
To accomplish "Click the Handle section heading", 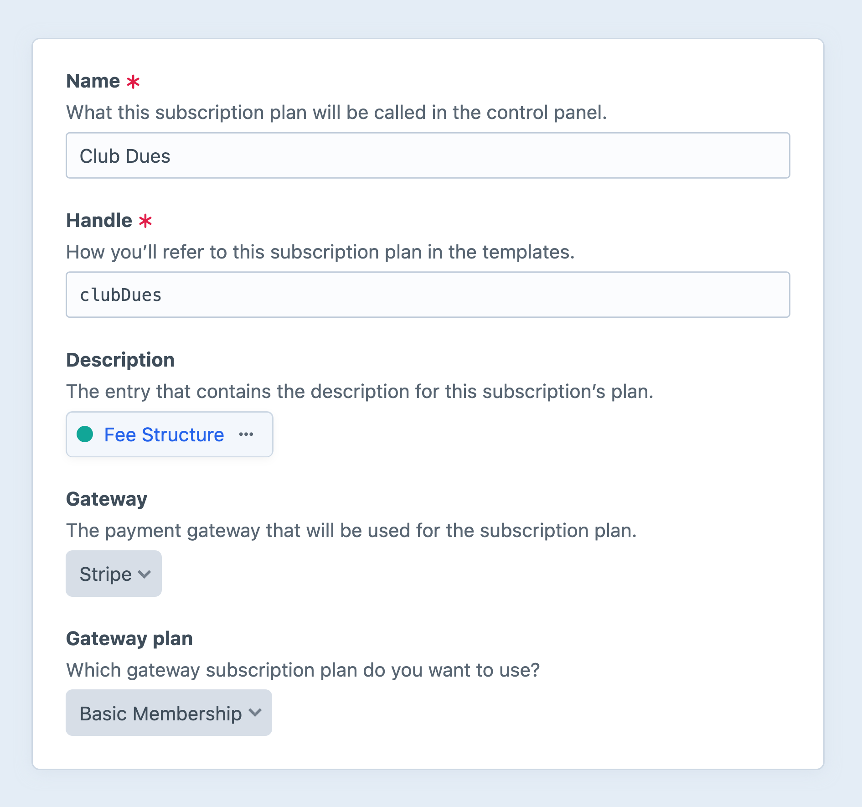I will (x=99, y=220).
